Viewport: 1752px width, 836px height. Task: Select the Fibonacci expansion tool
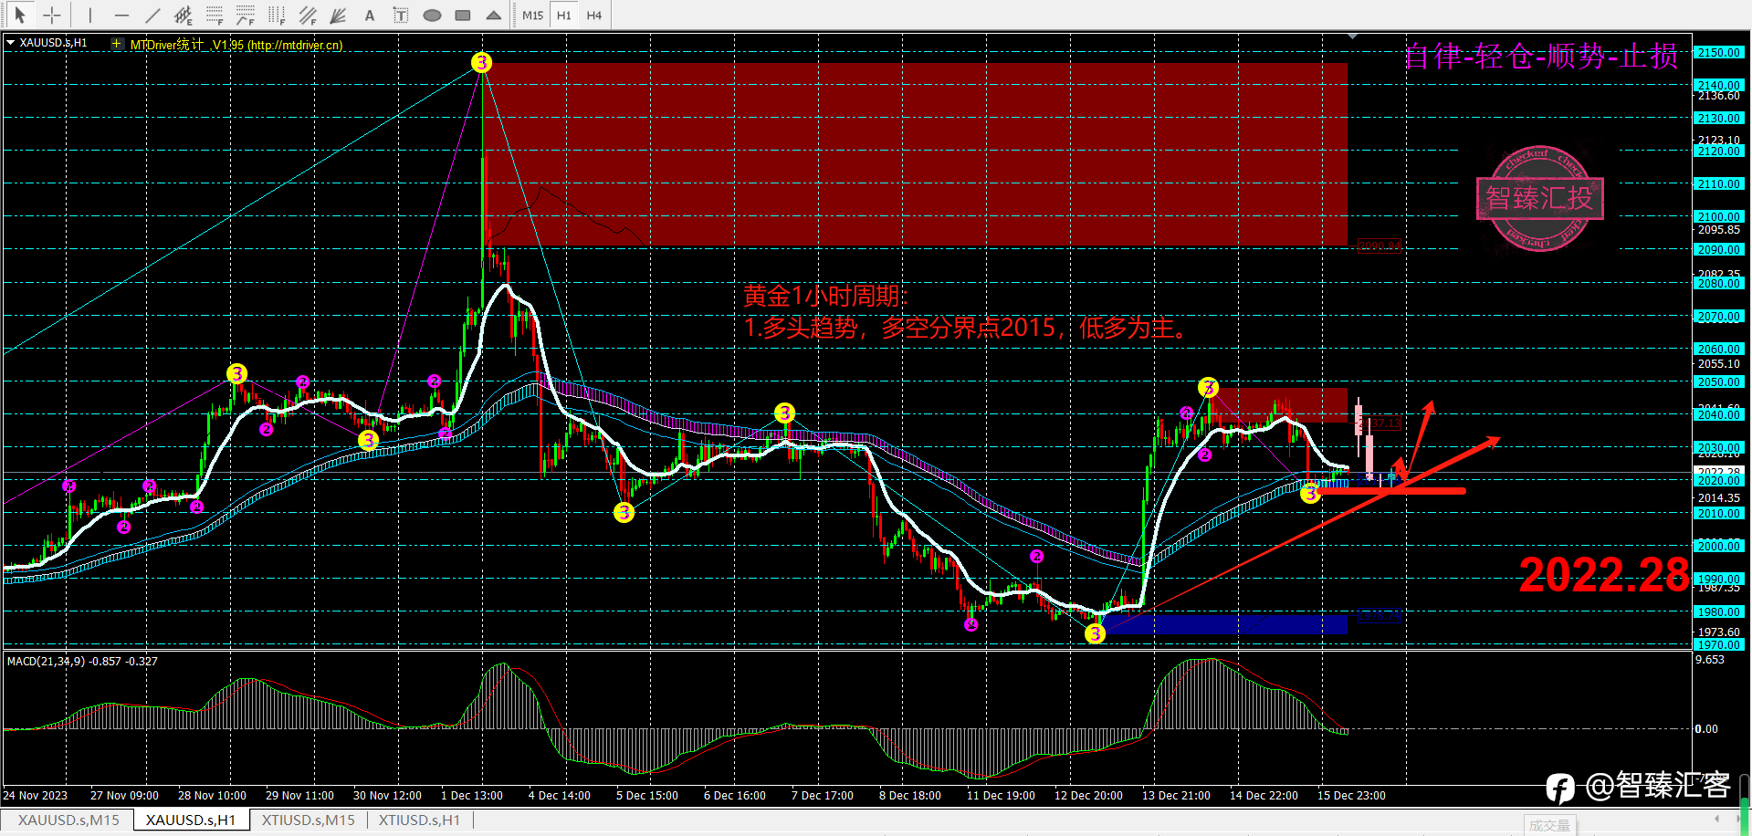246,15
